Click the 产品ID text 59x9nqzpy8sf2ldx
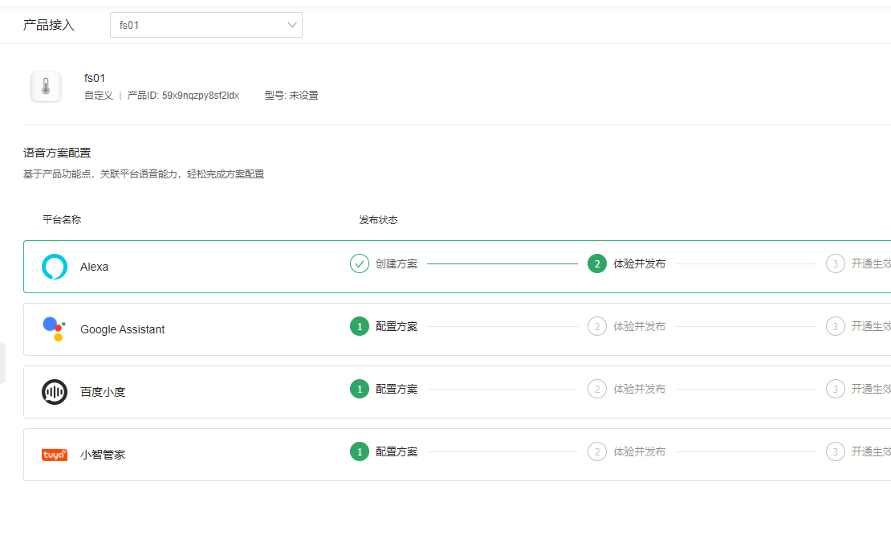 [x=200, y=96]
